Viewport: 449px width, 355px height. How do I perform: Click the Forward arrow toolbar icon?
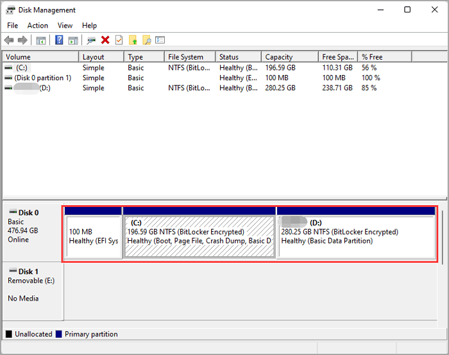pyautogui.click(x=23, y=40)
